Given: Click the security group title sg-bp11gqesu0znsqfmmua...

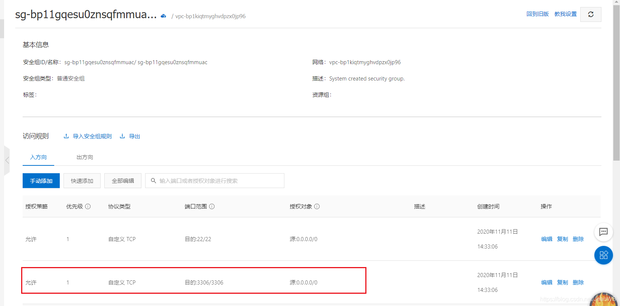Looking at the screenshot, I should tap(86, 14).
